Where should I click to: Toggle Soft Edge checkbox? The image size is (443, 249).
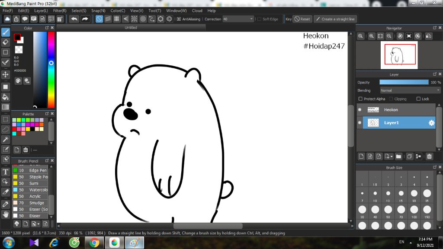pos(259,19)
